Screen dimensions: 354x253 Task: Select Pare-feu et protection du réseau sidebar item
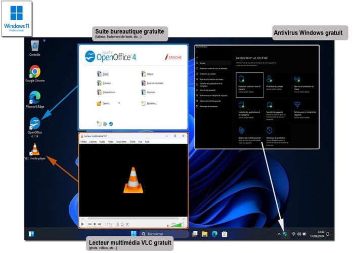(213, 79)
